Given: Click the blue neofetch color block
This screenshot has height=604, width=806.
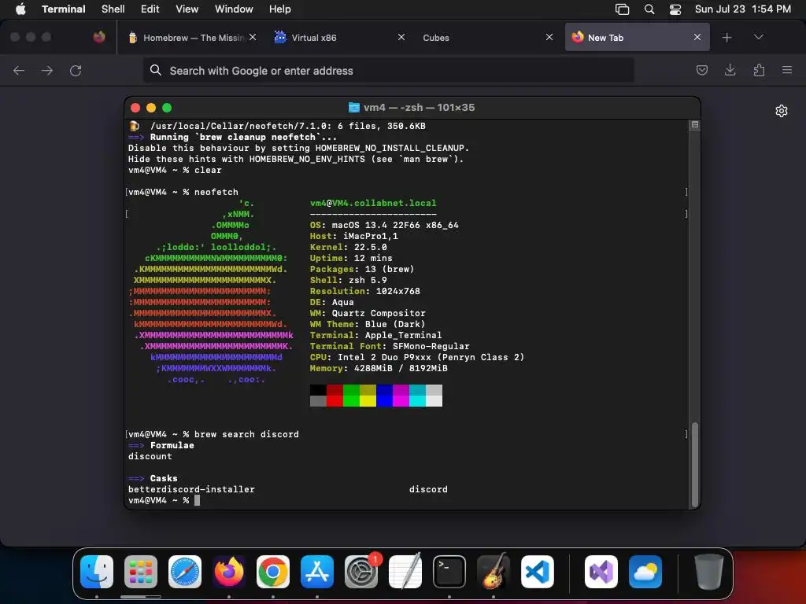Looking at the screenshot, I should [x=384, y=396].
